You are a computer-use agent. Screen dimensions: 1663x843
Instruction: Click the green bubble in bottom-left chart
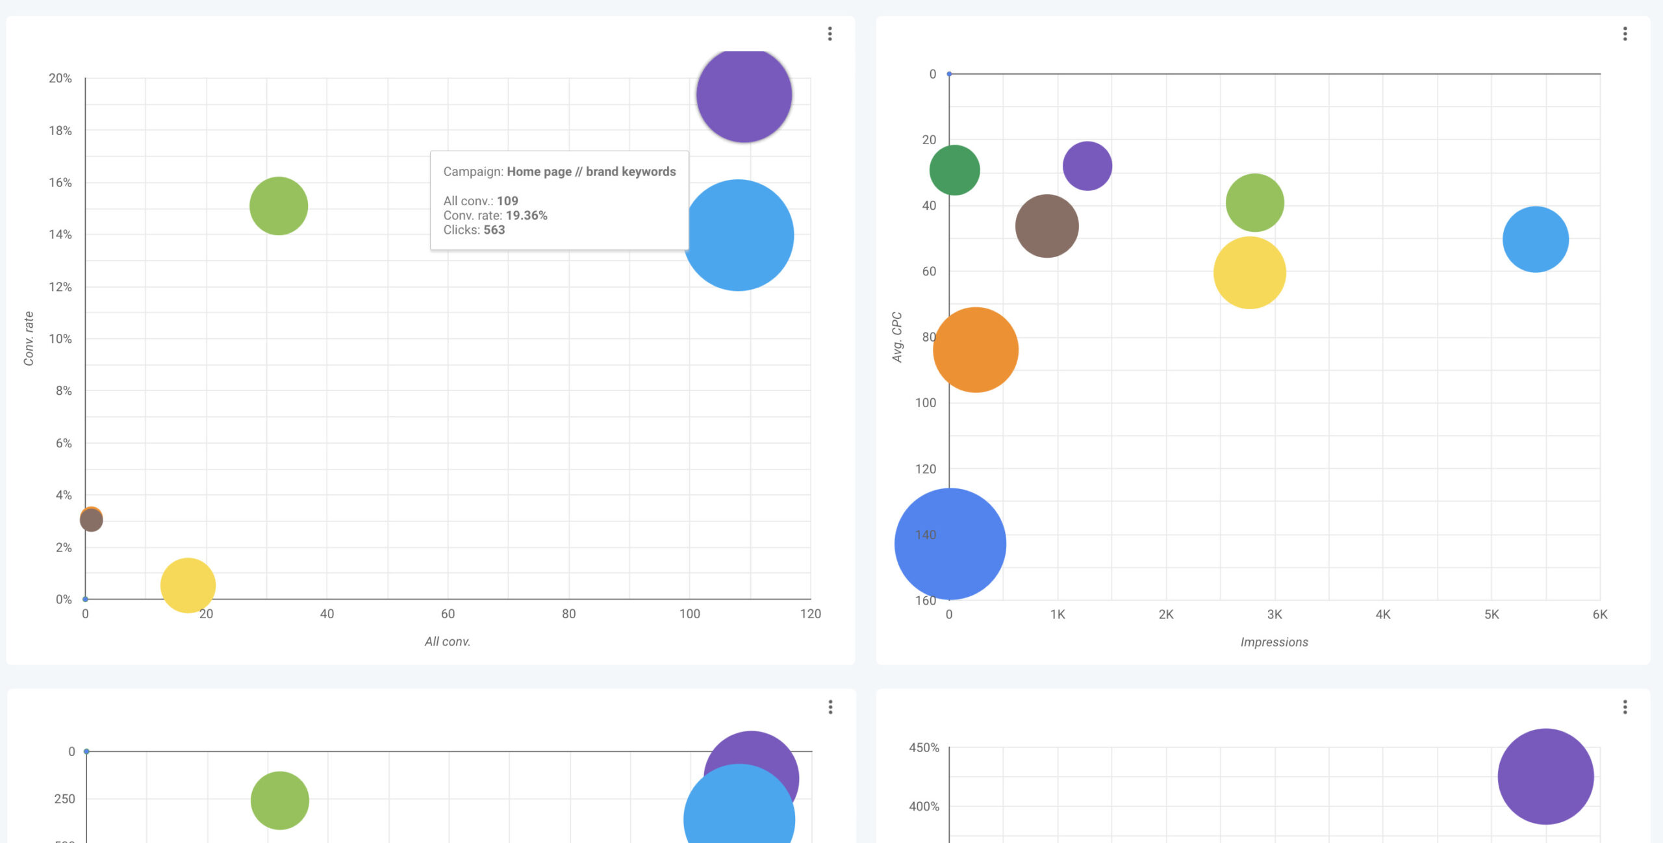pyautogui.click(x=279, y=800)
